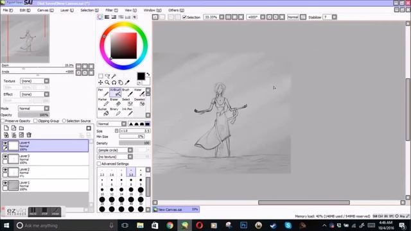Select the AirBrush tool
The width and height of the screenshot is (411, 231).
coord(116,92)
